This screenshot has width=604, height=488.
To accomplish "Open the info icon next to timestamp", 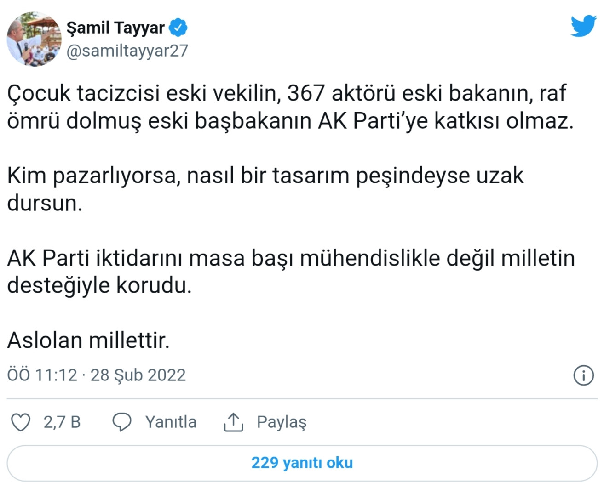I will point(584,375).
